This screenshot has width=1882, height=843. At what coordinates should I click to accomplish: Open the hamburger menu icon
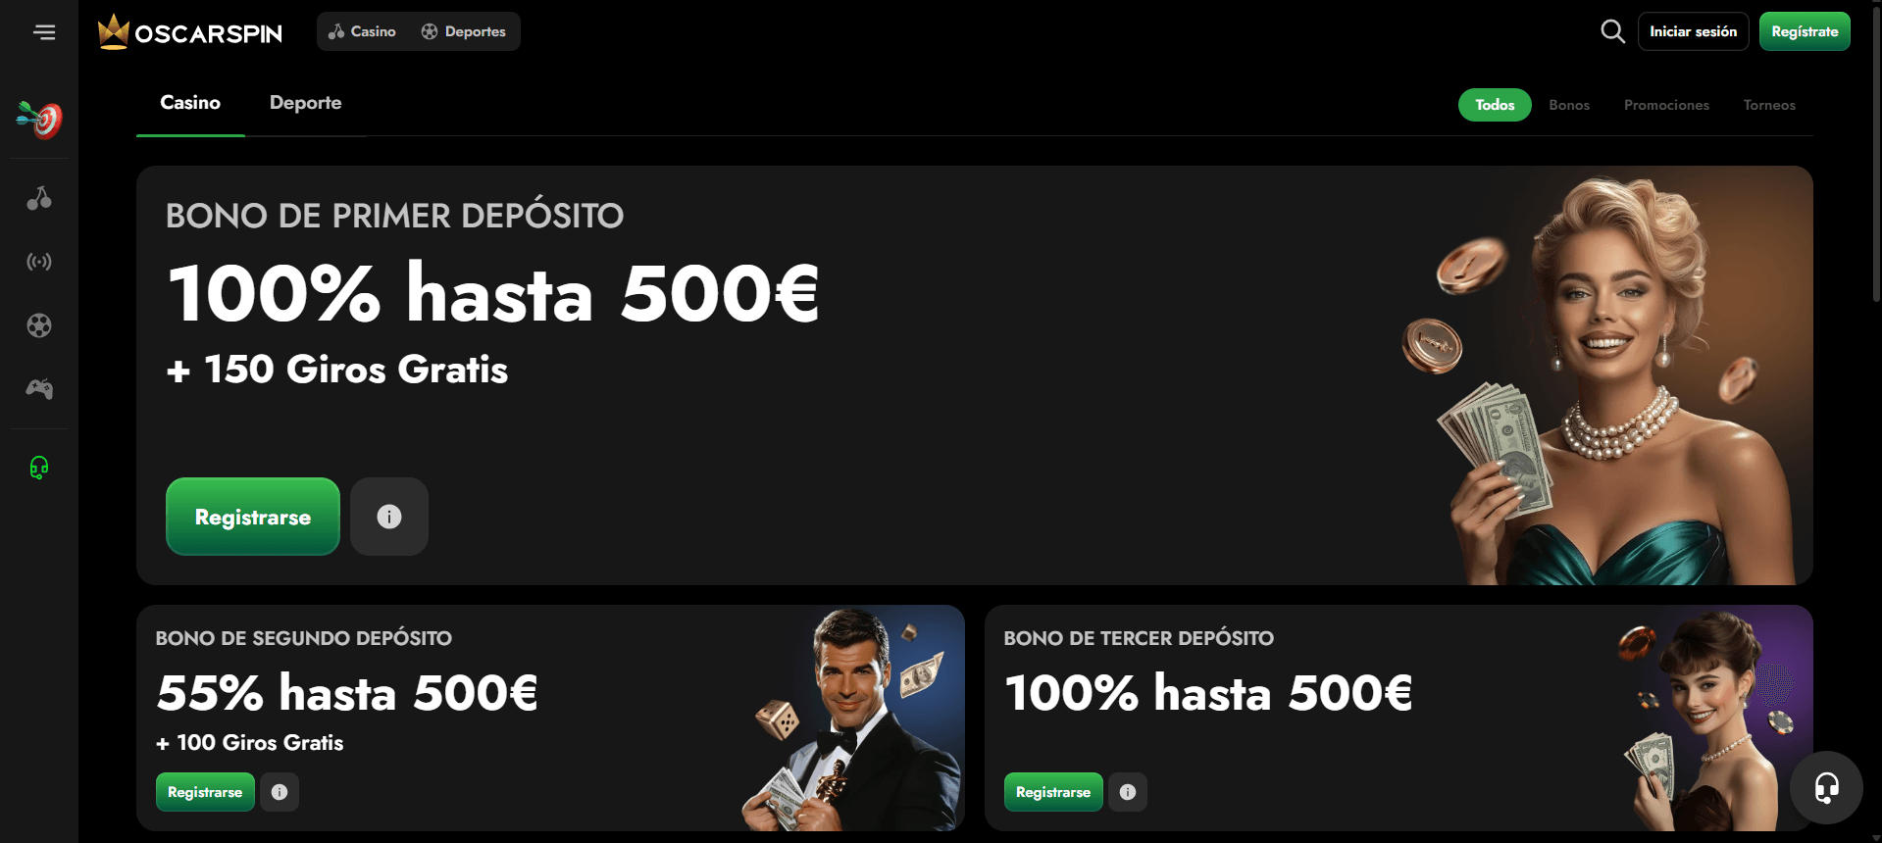44,32
